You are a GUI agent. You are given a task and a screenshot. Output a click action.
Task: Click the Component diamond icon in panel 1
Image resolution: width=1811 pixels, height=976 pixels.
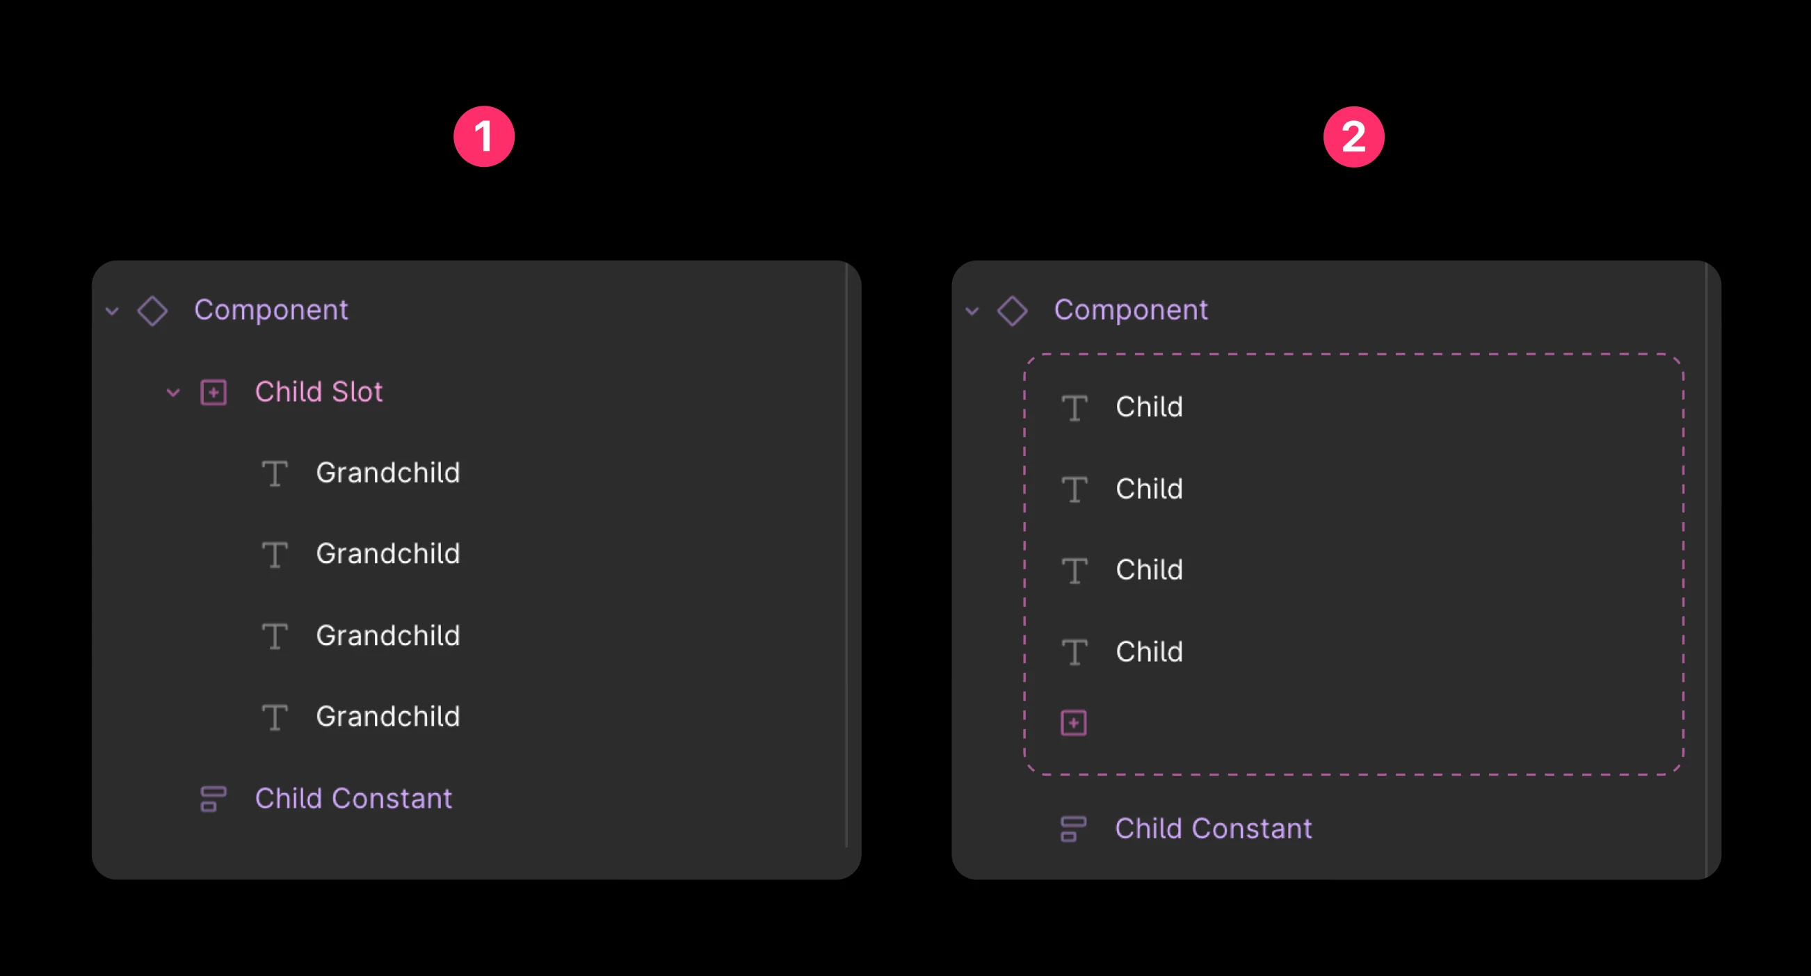click(152, 311)
